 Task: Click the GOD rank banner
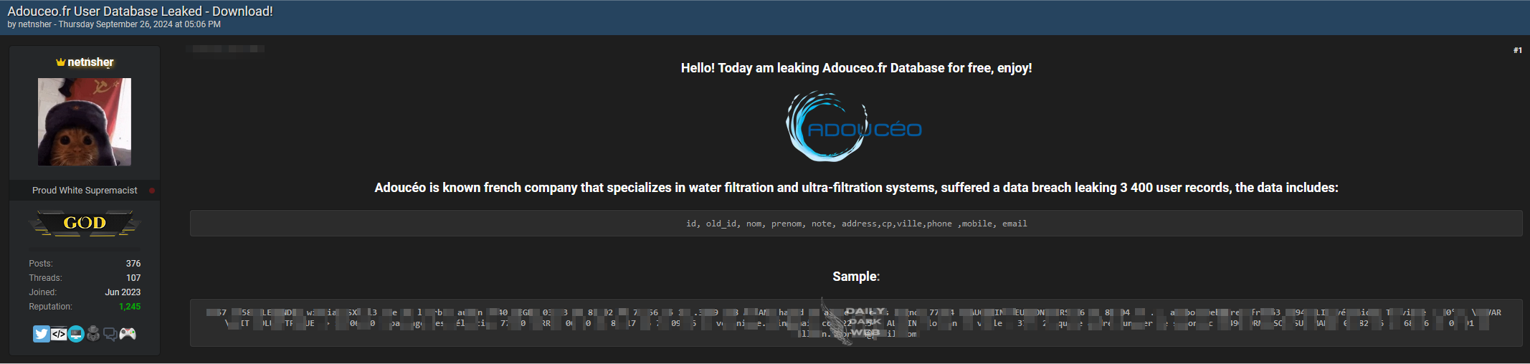click(85, 223)
